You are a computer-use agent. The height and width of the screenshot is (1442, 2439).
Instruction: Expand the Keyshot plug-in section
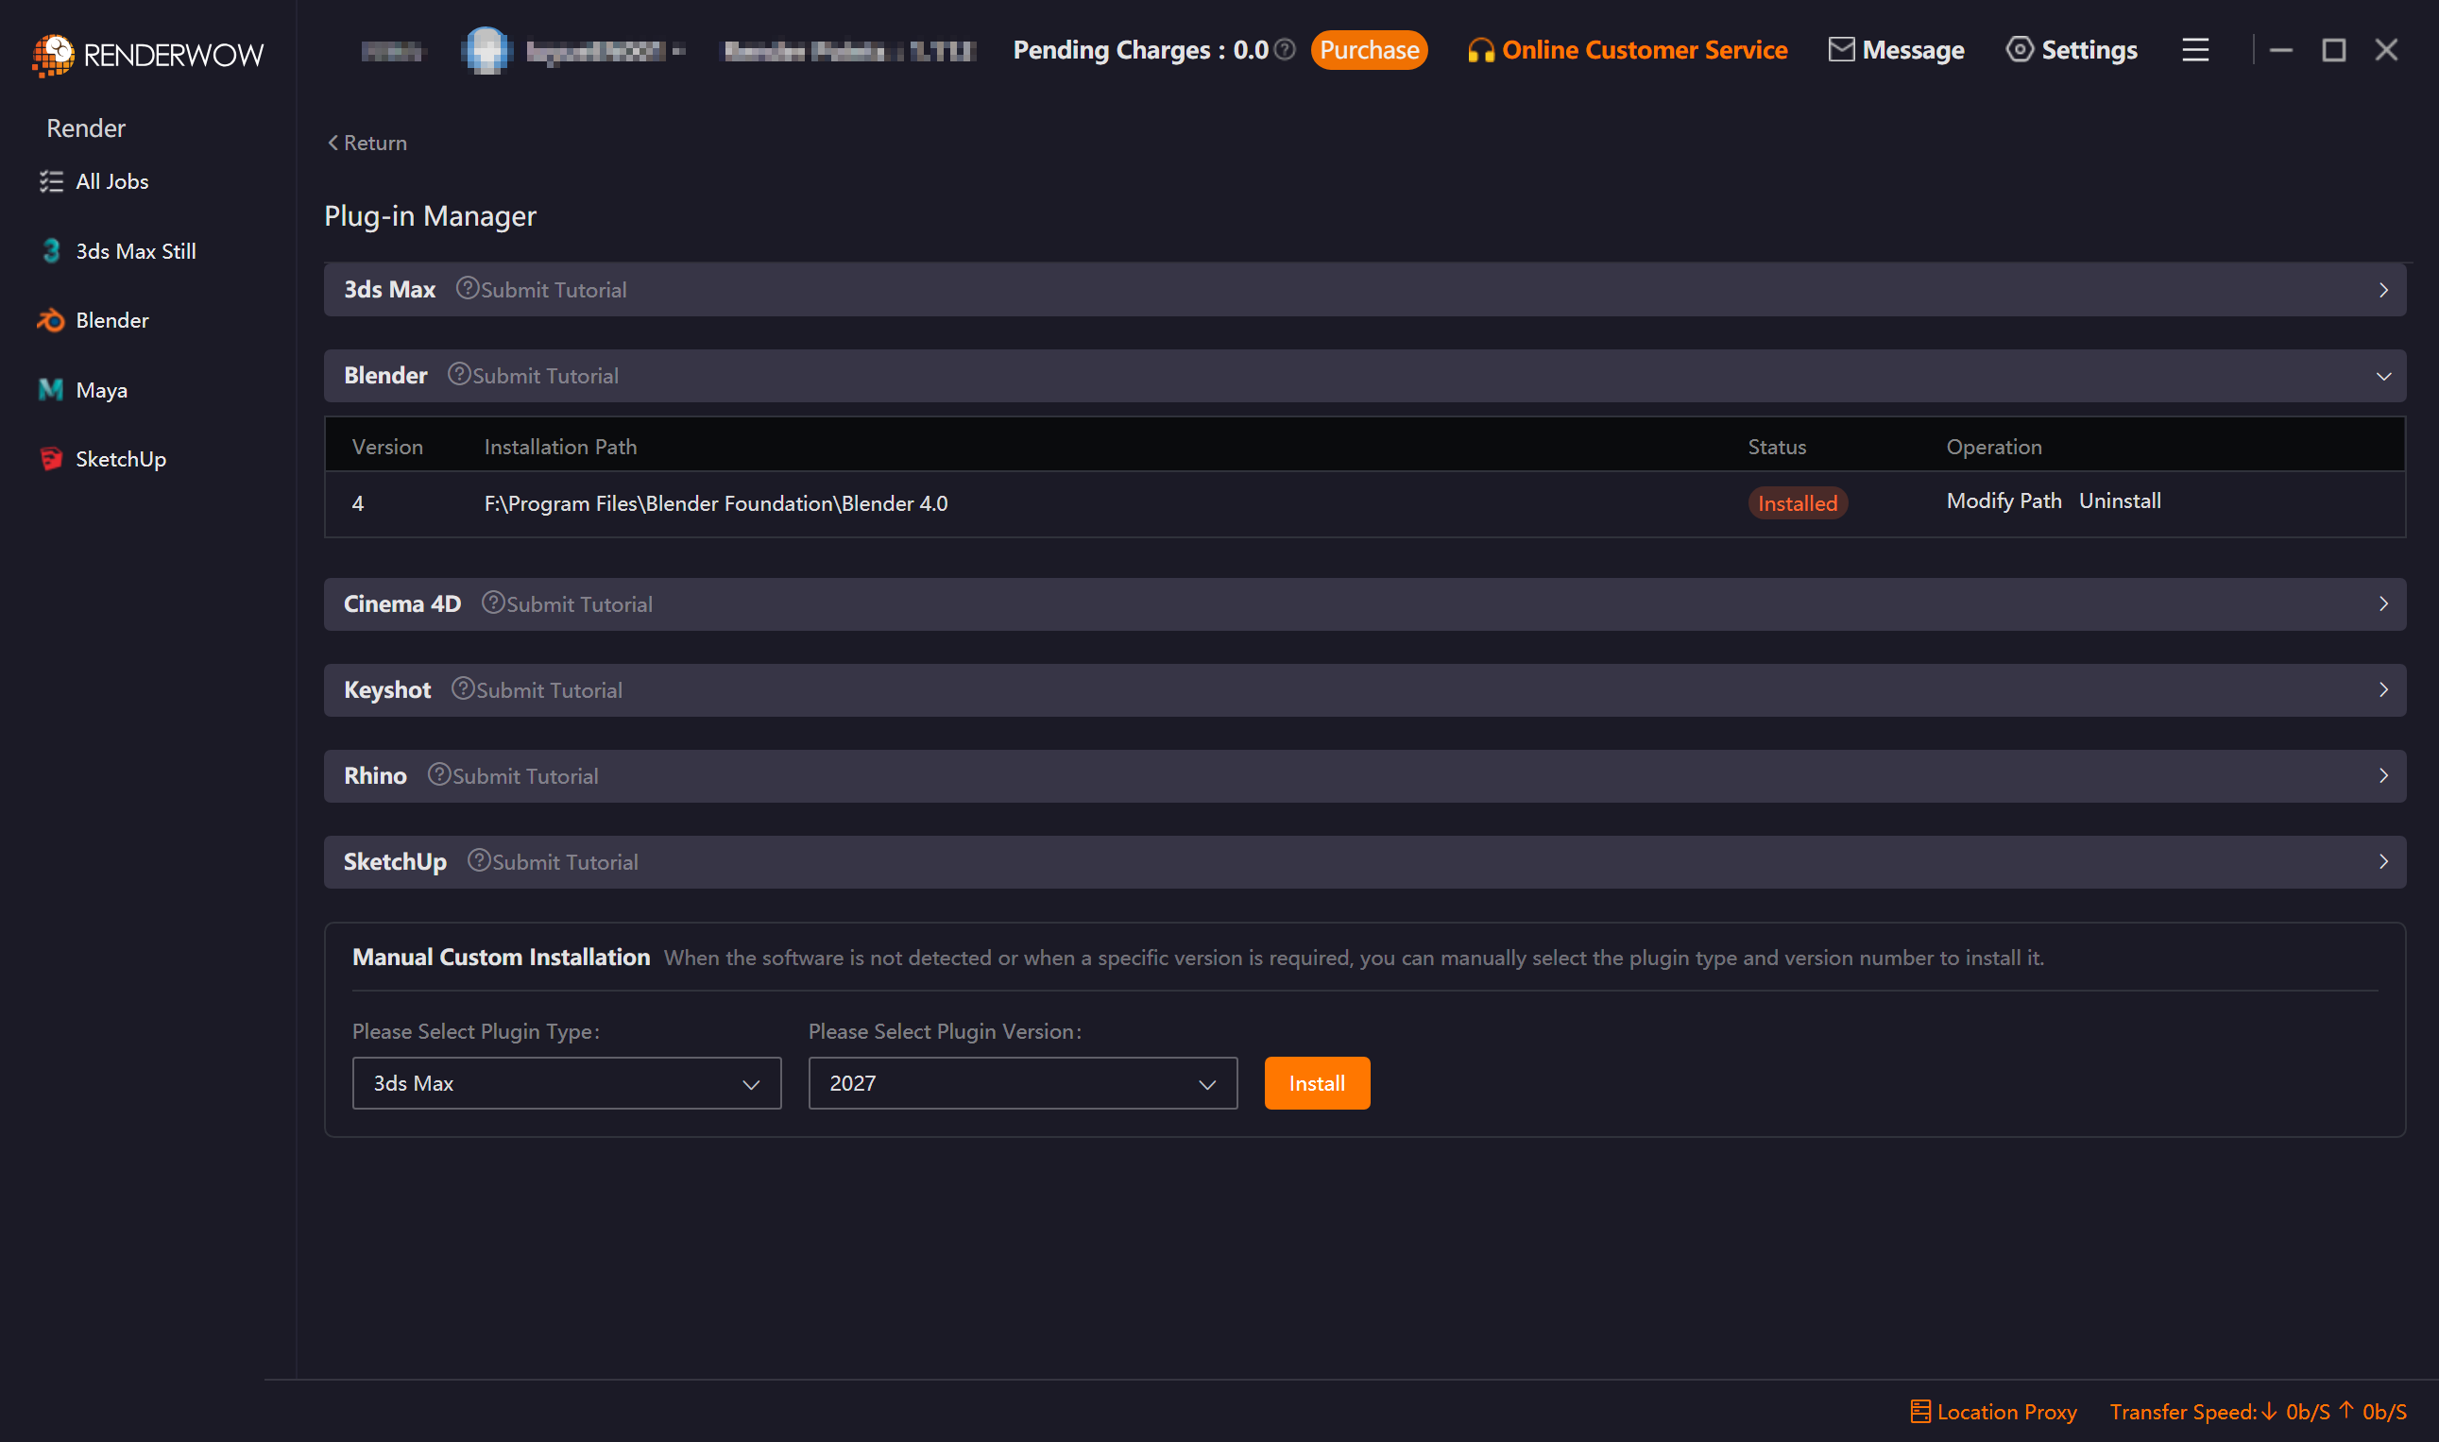pyautogui.click(x=2383, y=690)
